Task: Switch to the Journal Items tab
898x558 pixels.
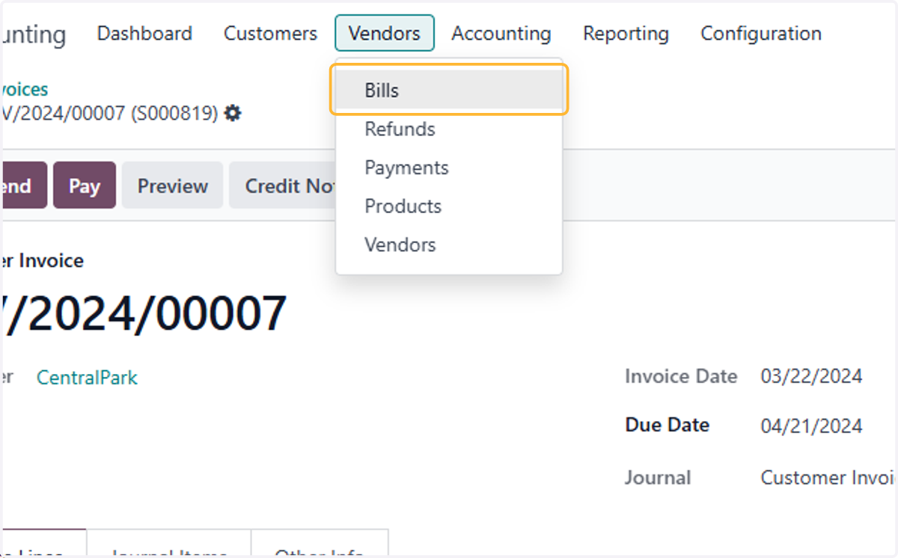Action: (x=169, y=544)
